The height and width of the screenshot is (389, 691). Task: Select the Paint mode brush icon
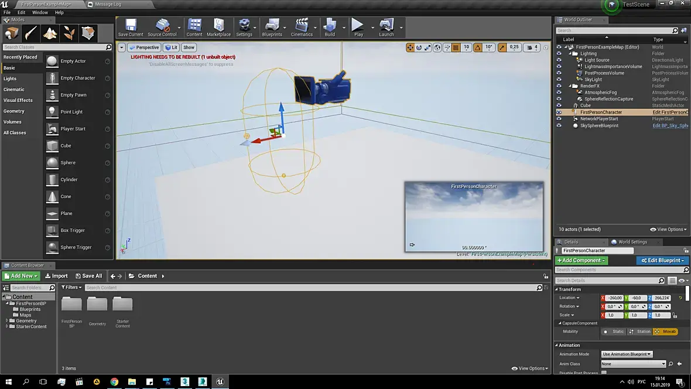click(31, 33)
